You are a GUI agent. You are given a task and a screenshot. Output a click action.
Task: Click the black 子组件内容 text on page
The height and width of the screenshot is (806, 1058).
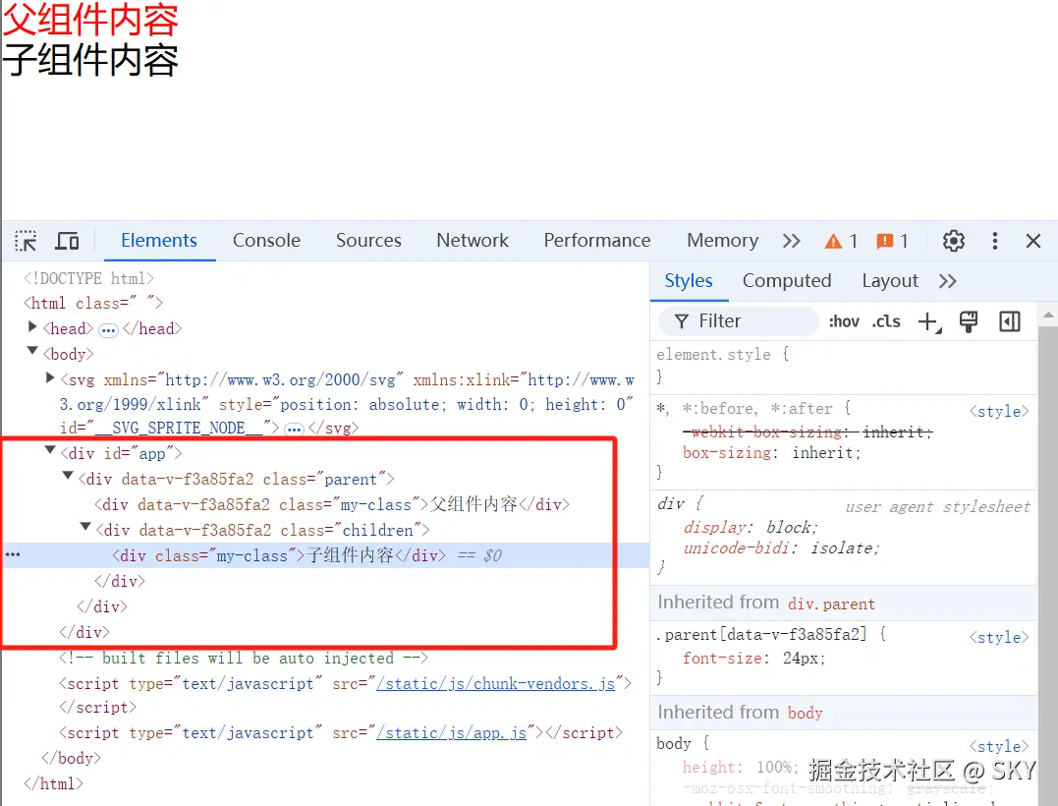pos(90,60)
